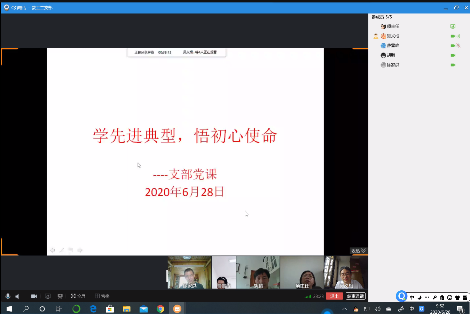Click the camera icon next to 胡鹏
470x314 pixels.
tap(453, 55)
